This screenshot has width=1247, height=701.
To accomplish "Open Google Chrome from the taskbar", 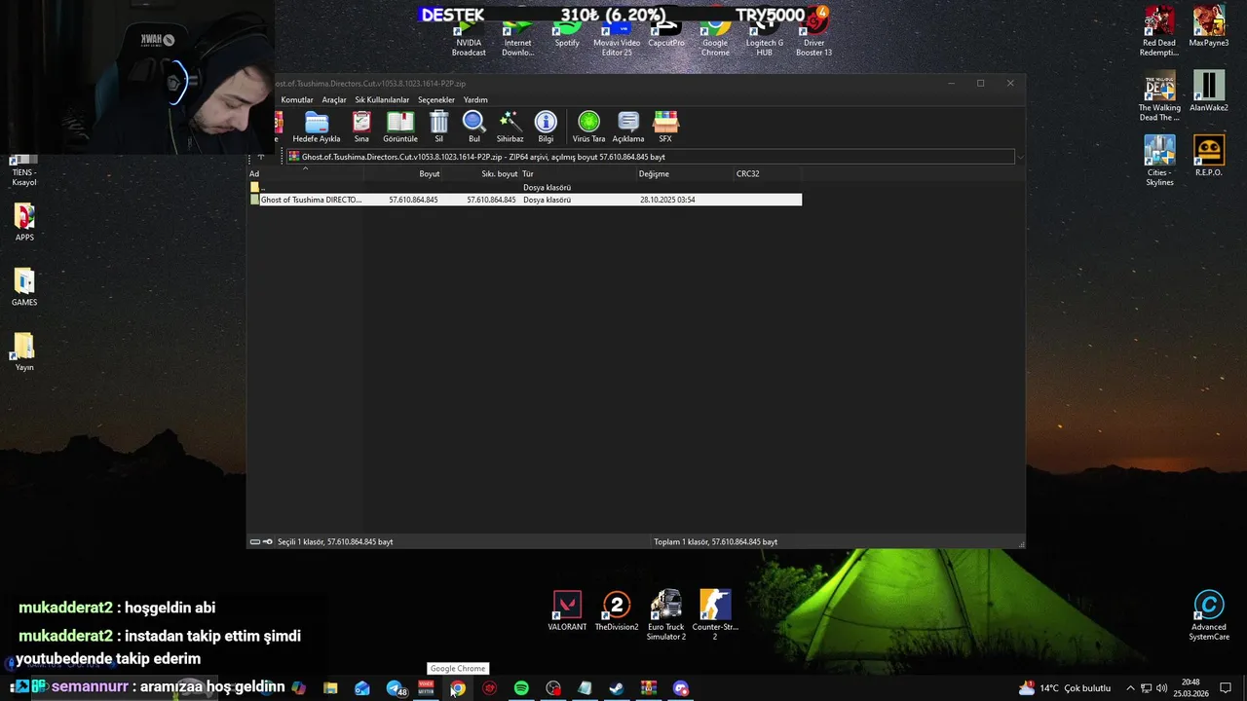I will pyautogui.click(x=458, y=688).
